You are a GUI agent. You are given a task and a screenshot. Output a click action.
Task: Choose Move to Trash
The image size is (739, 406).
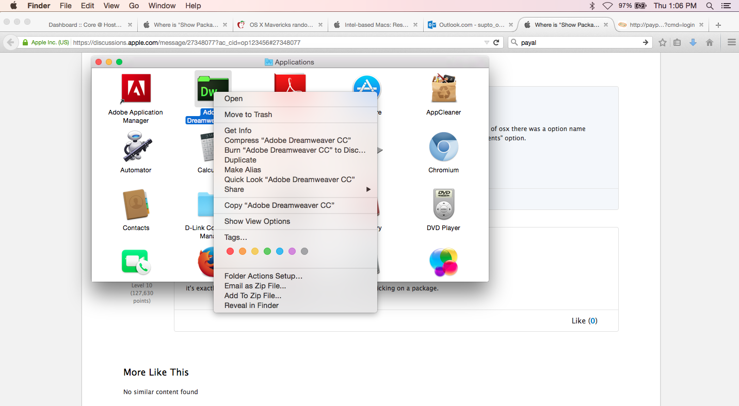295,115
